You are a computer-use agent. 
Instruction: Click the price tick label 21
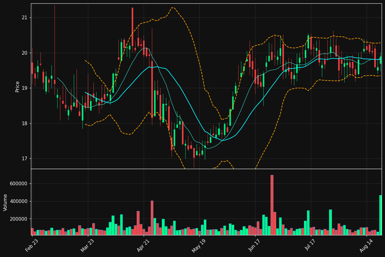point(24,18)
